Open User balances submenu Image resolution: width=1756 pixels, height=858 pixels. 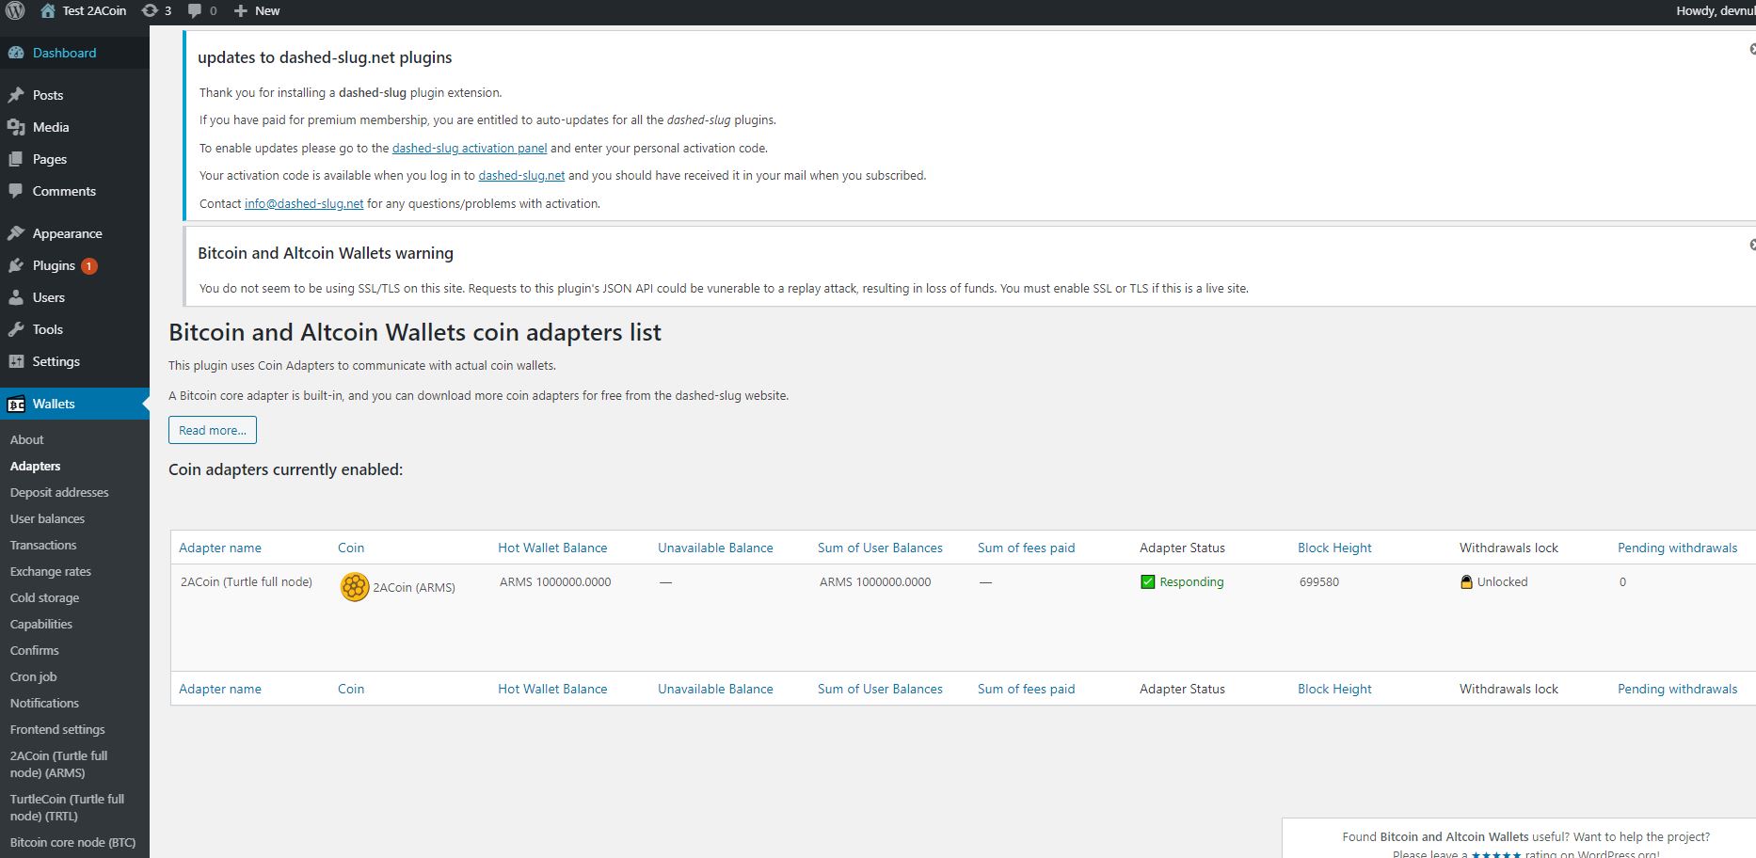(x=47, y=518)
